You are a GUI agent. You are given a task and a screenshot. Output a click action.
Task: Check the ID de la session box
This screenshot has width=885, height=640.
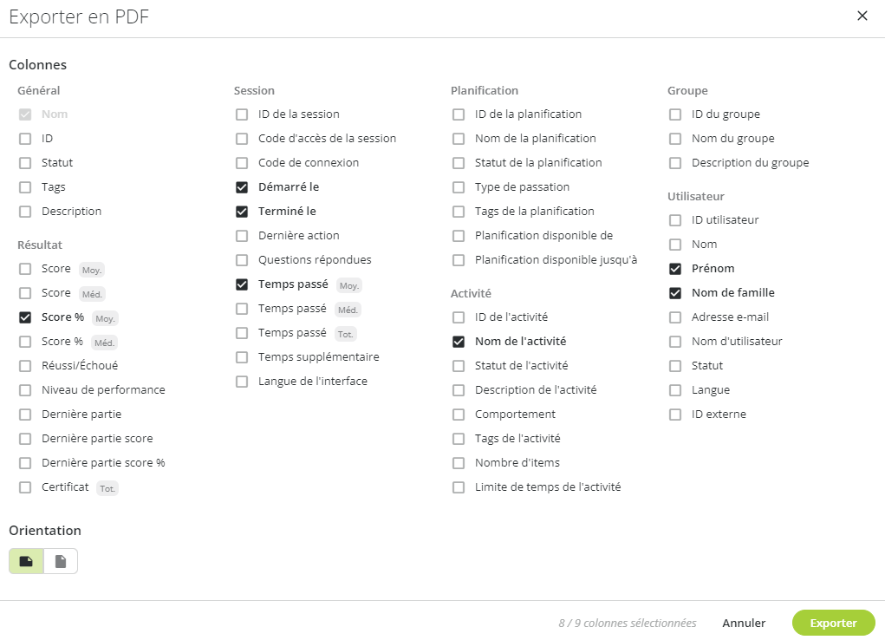click(242, 114)
